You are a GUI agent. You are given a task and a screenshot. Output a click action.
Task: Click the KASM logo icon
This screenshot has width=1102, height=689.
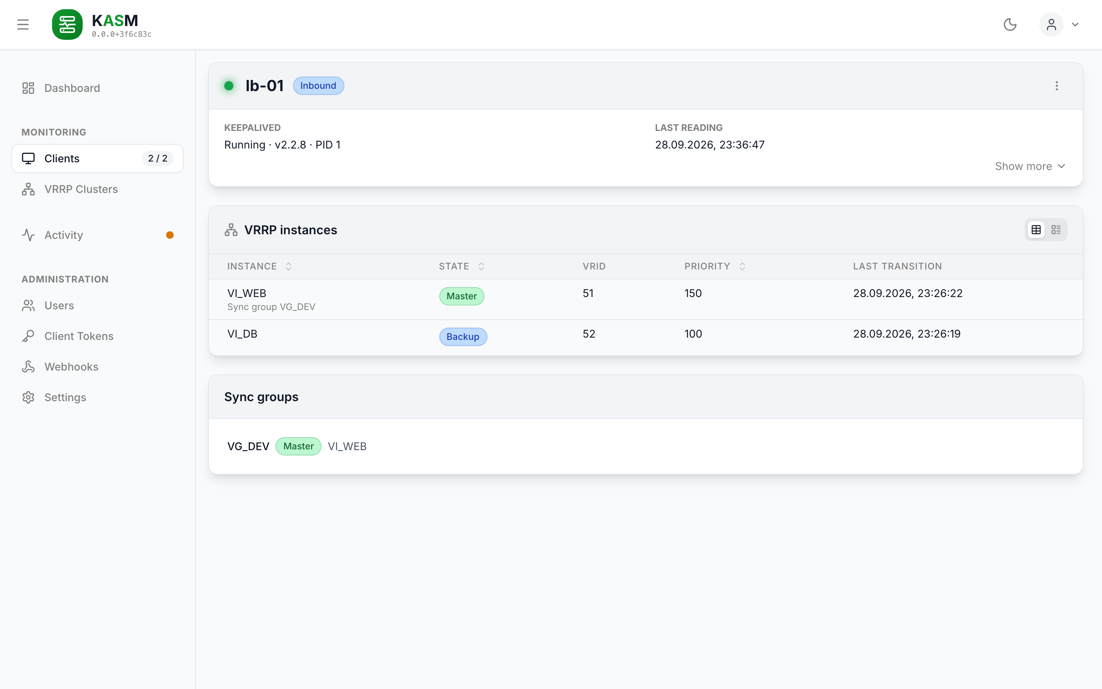[x=67, y=24]
